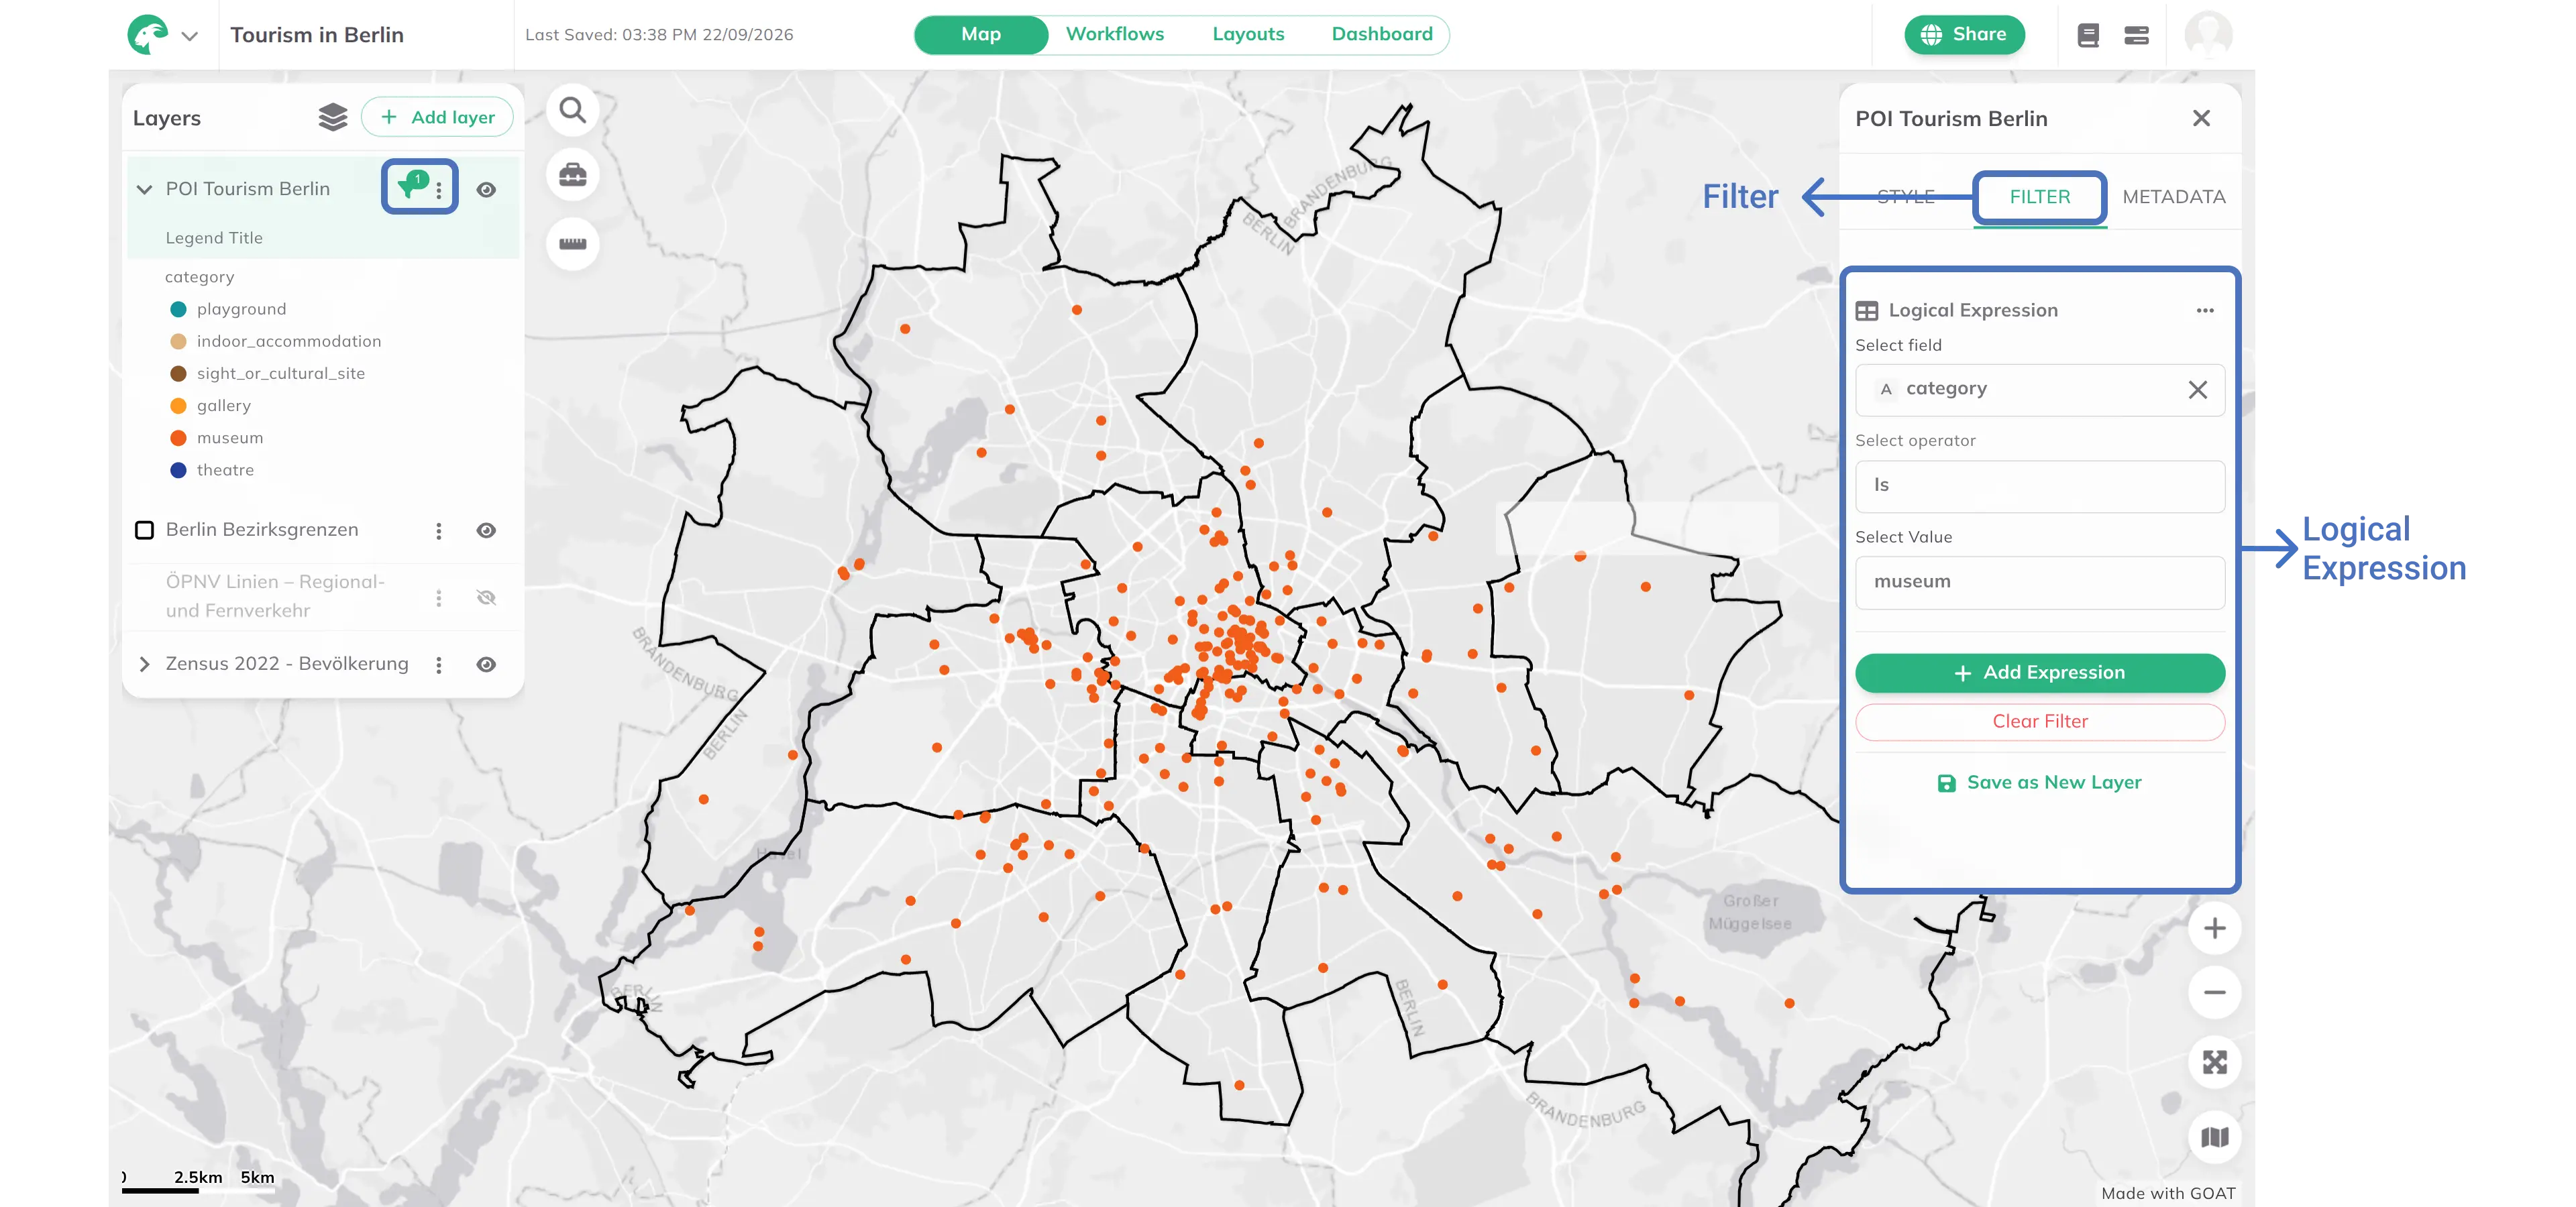
Task: Open the Select field category dropdown
Action: click(x=2039, y=390)
